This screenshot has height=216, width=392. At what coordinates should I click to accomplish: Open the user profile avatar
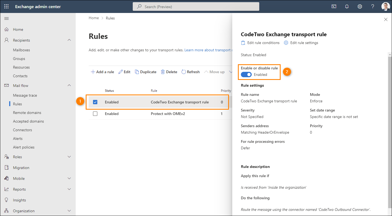(386, 6)
